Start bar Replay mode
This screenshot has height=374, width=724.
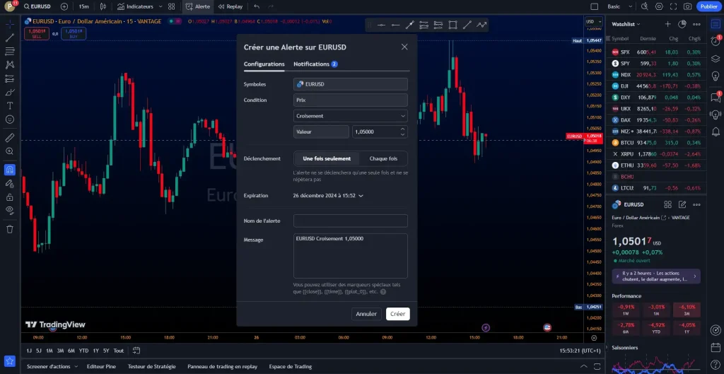coord(230,6)
